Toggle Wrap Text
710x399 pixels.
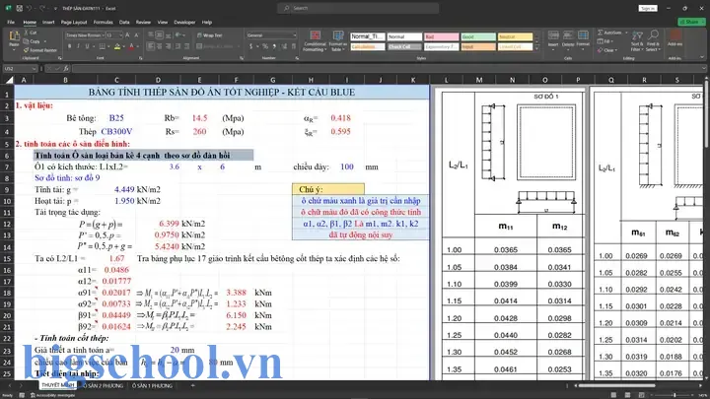click(210, 34)
